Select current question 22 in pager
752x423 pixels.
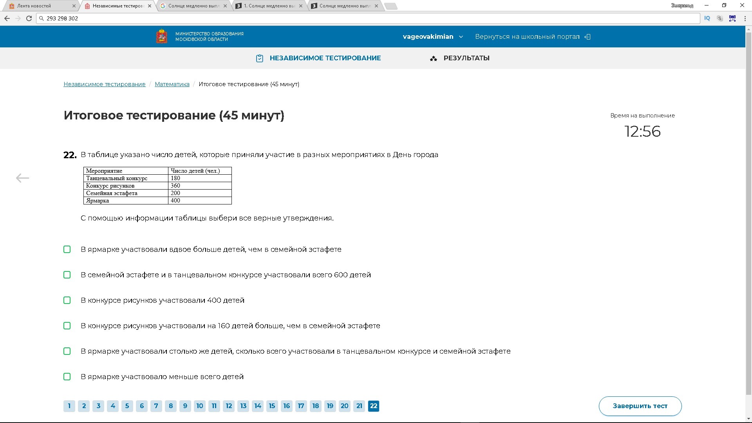[374, 406]
